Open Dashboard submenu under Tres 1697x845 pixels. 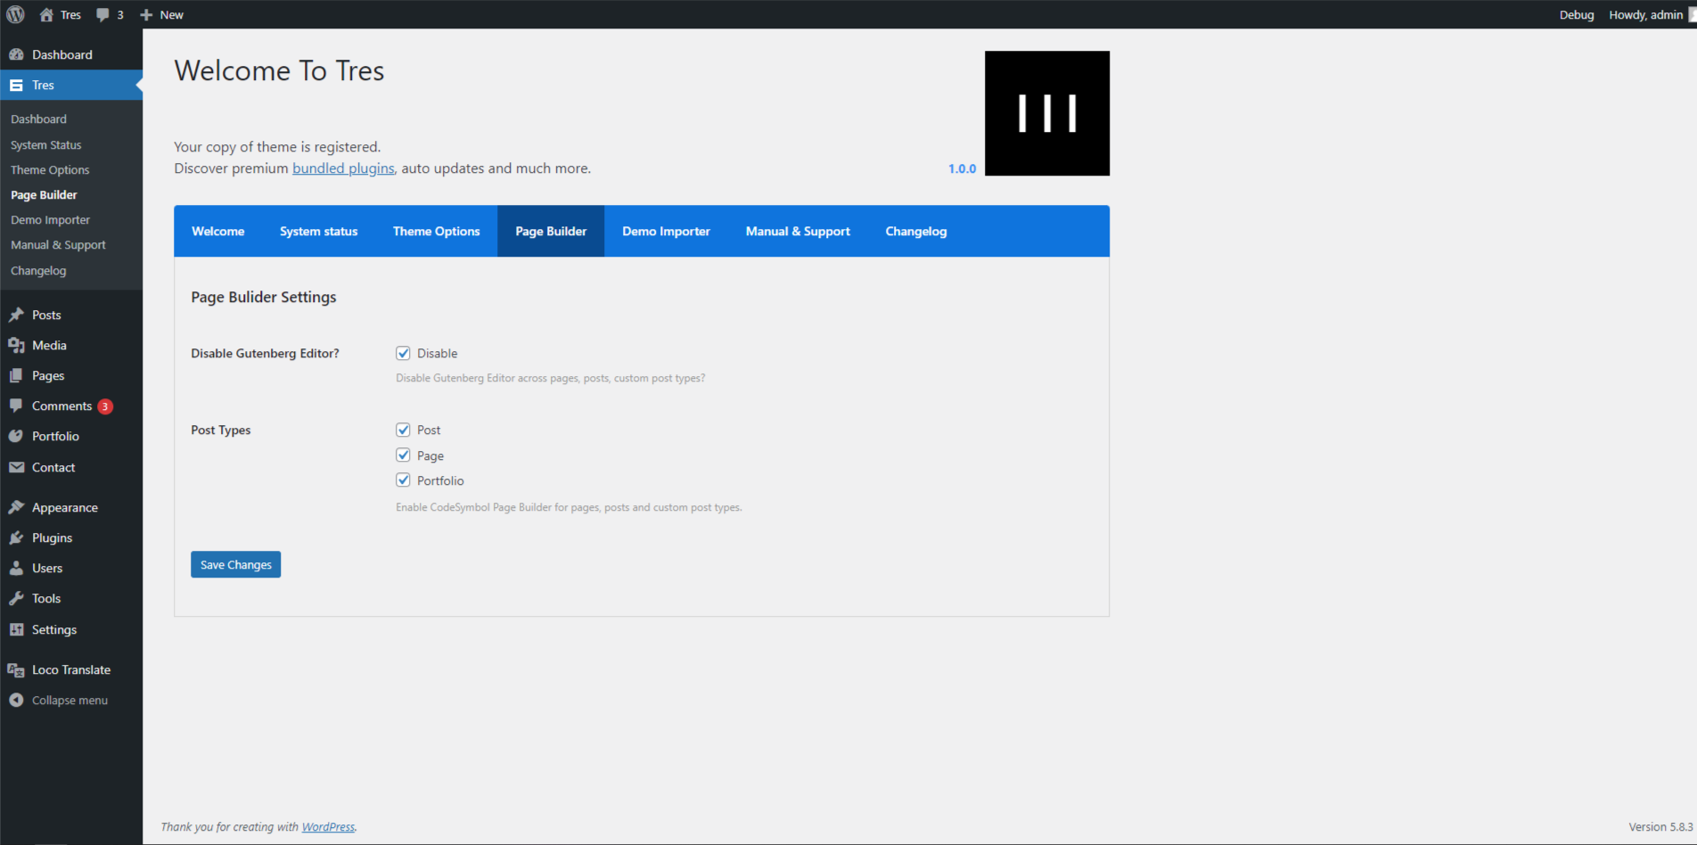38,119
